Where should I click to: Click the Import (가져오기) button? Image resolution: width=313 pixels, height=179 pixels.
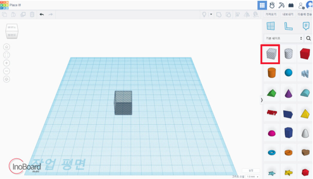tap(271, 14)
